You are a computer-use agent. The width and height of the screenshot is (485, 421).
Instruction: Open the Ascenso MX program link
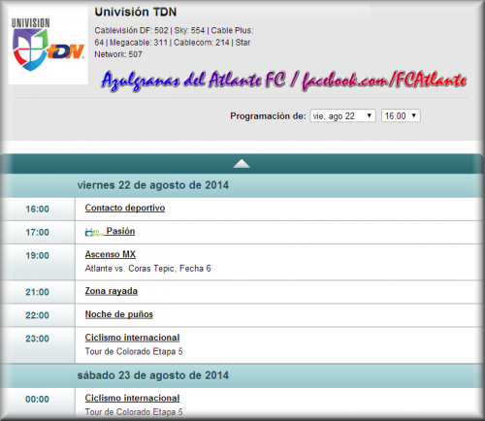111,254
